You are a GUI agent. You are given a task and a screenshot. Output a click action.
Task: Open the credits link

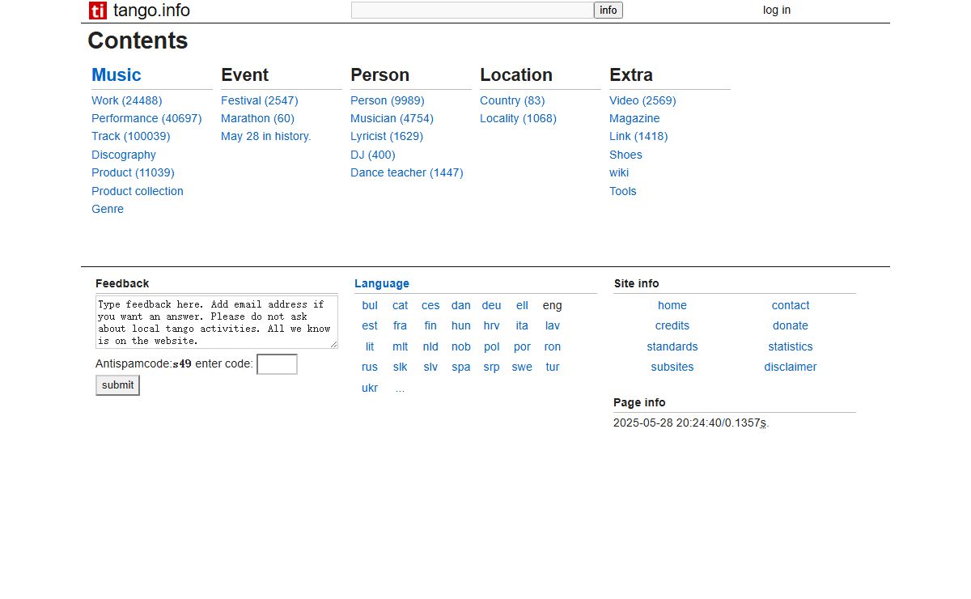pyautogui.click(x=672, y=325)
